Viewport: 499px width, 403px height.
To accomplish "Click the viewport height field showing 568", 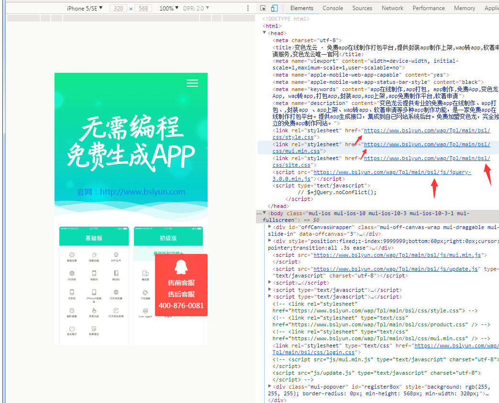I will click(x=143, y=8).
